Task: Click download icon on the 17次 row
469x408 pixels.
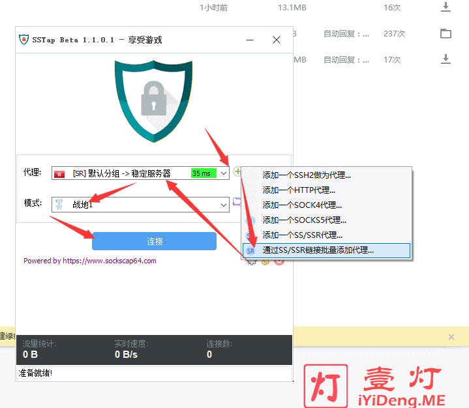Action: coord(446,59)
